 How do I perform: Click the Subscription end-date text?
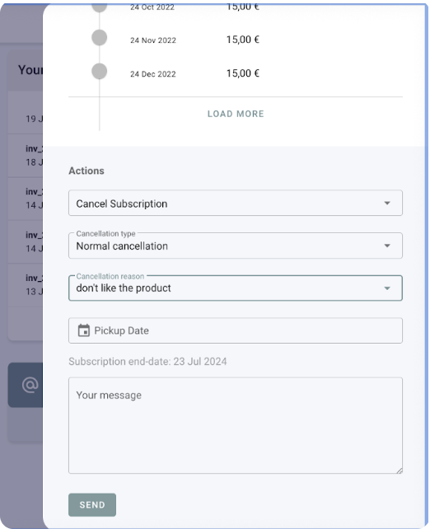[147, 362]
